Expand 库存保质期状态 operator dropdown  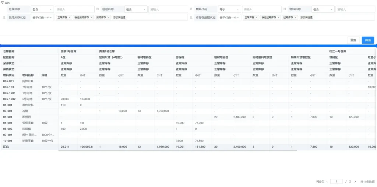229,18
